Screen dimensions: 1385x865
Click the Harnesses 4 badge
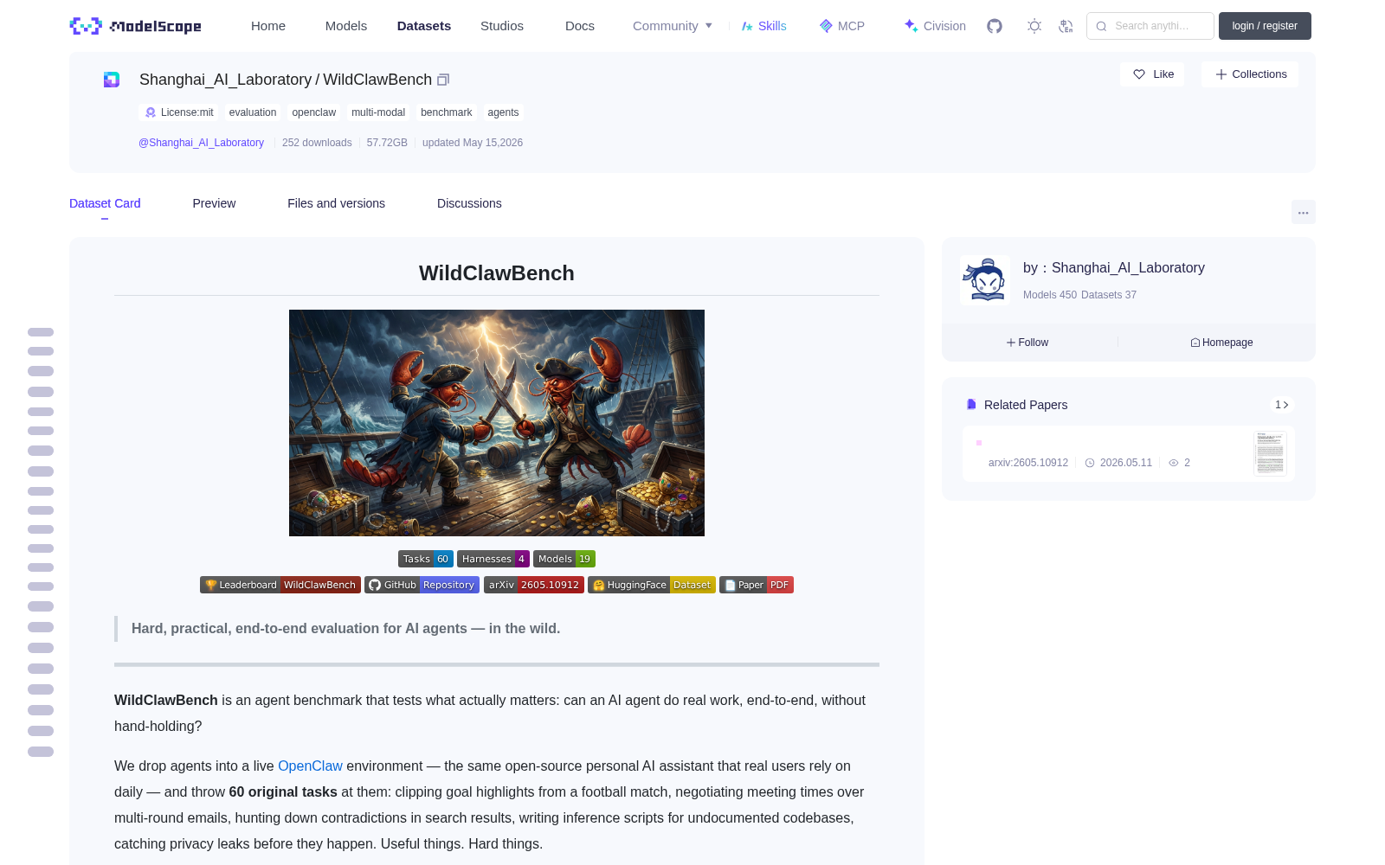pos(493,559)
